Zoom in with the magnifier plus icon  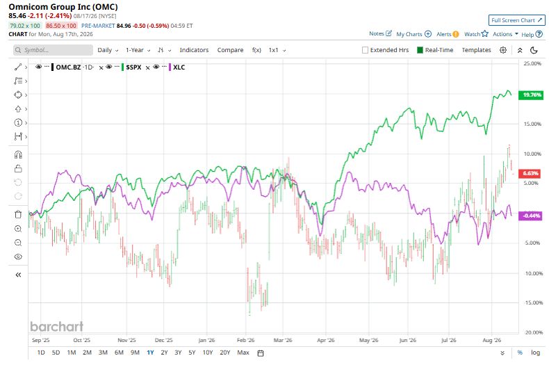point(18,229)
